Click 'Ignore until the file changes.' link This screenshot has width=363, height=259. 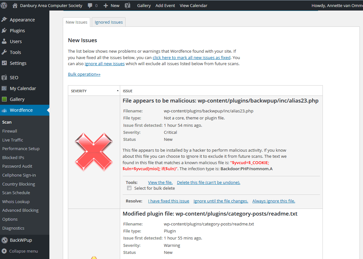coord(221,201)
